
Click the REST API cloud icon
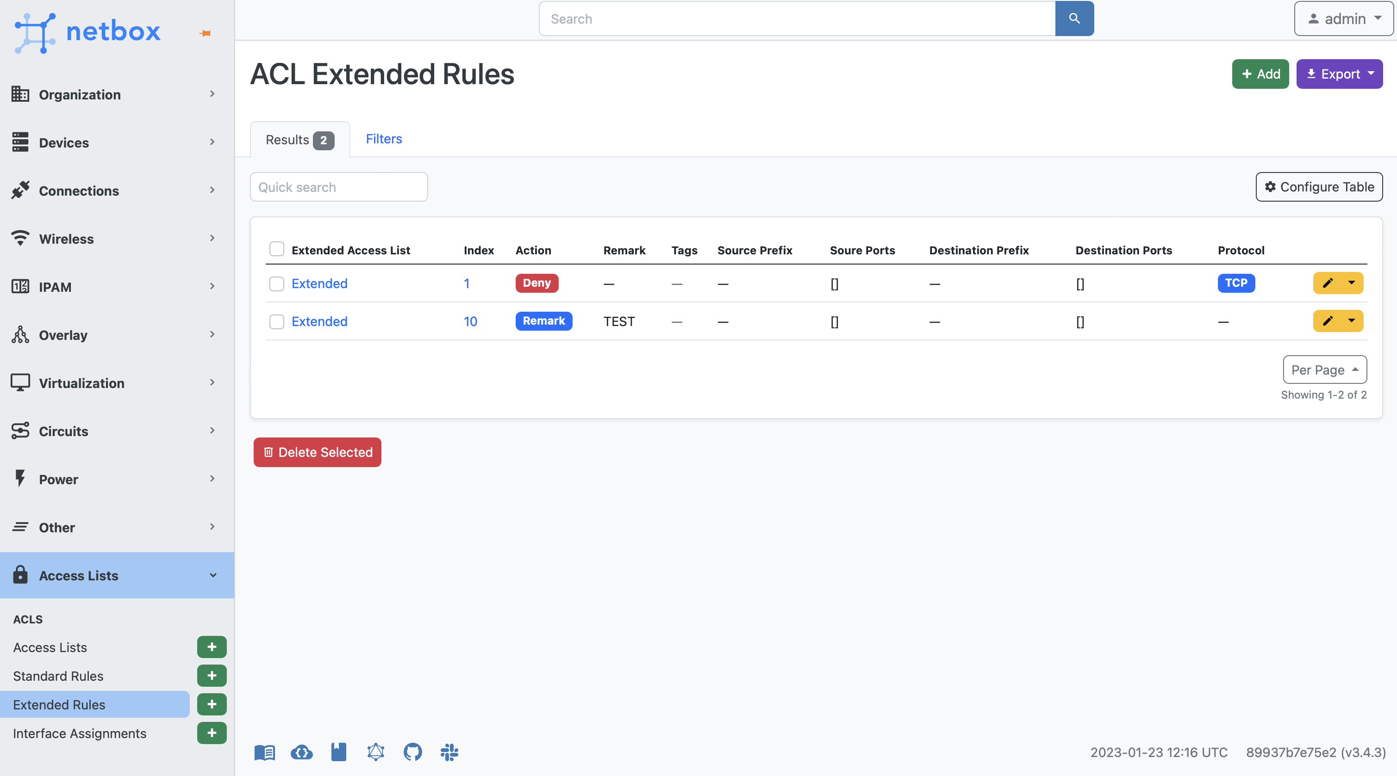coord(301,751)
